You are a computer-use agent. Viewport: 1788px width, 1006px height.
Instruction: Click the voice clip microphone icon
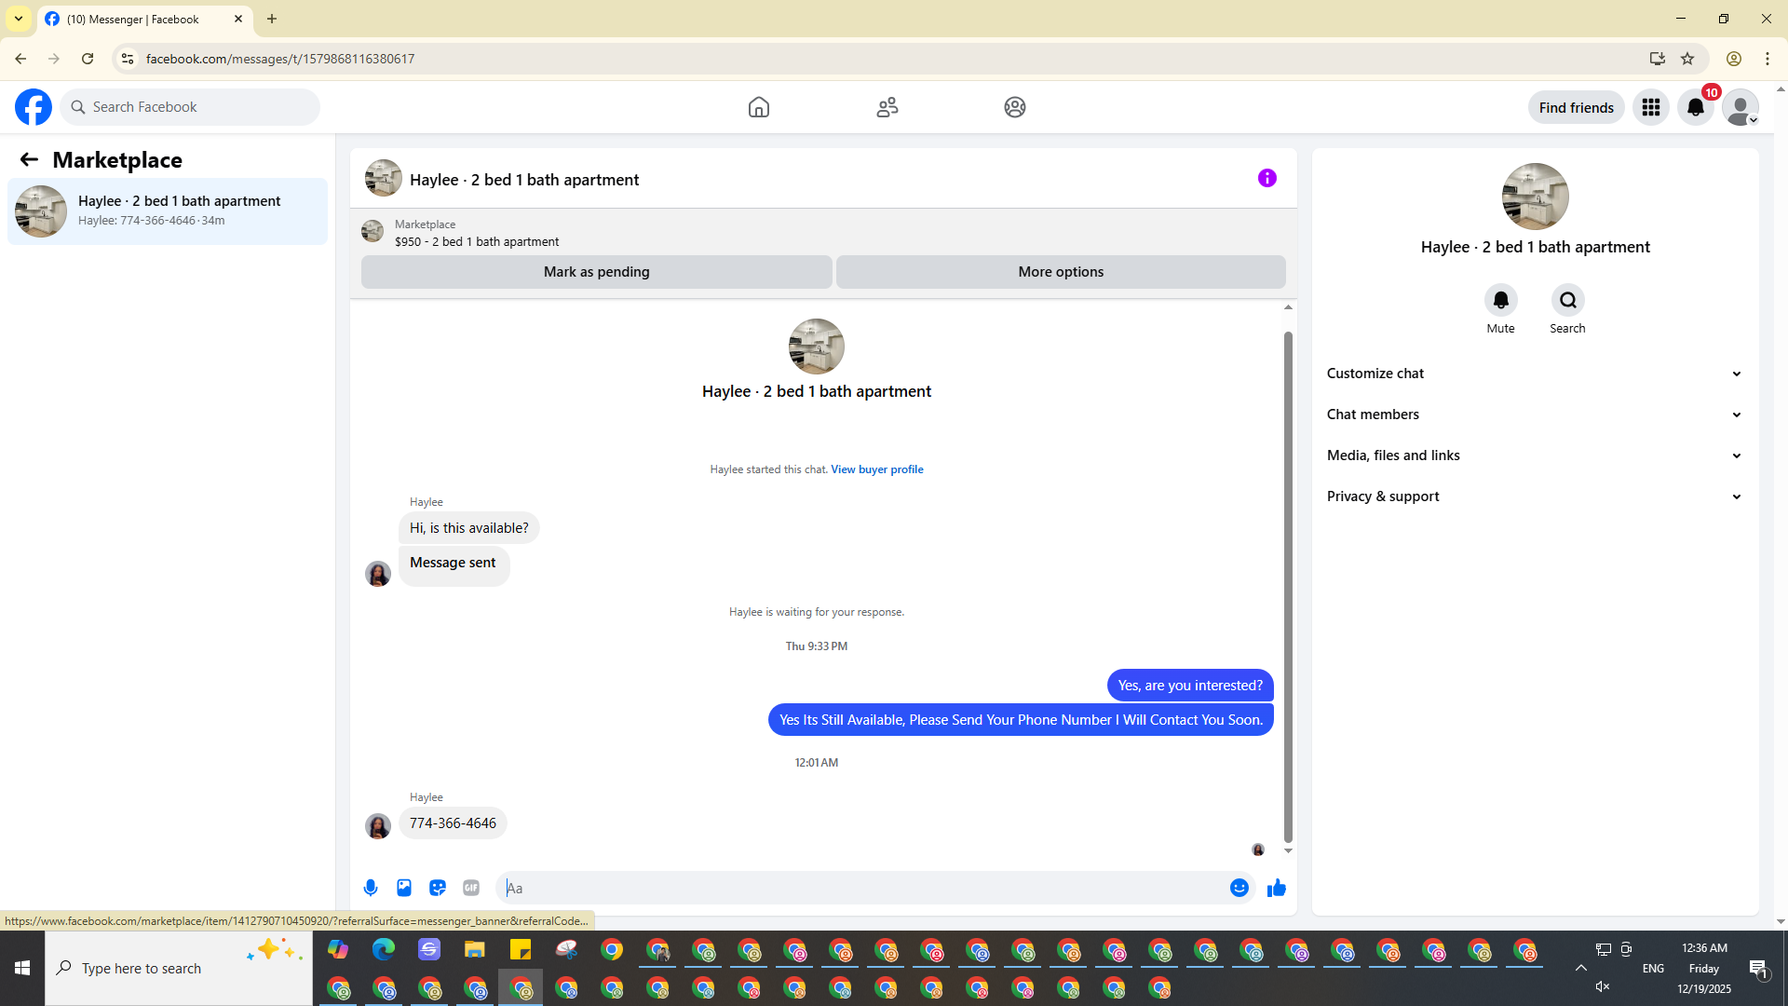coord(371,888)
